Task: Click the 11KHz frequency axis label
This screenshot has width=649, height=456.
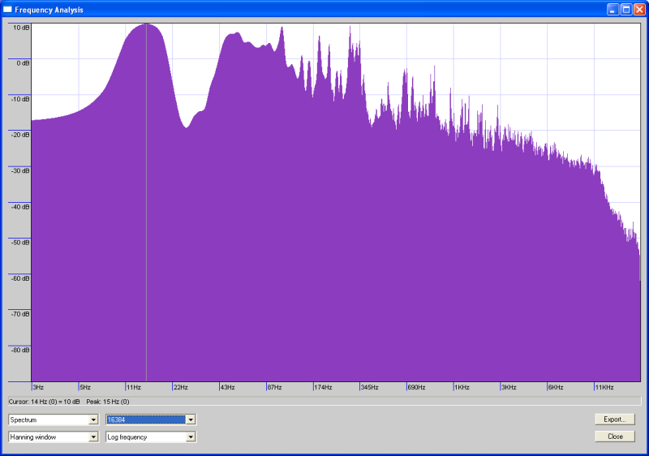Action: pos(604,388)
